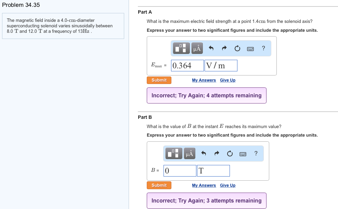Open My Answers link for Part B

tap(204, 185)
